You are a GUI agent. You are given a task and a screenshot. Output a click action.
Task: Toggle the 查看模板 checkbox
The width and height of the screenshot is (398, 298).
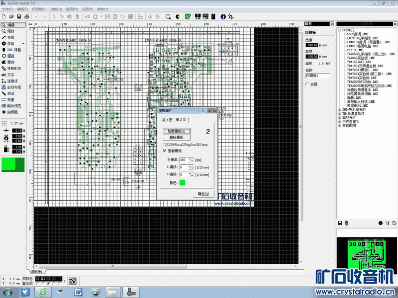pos(165,150)
